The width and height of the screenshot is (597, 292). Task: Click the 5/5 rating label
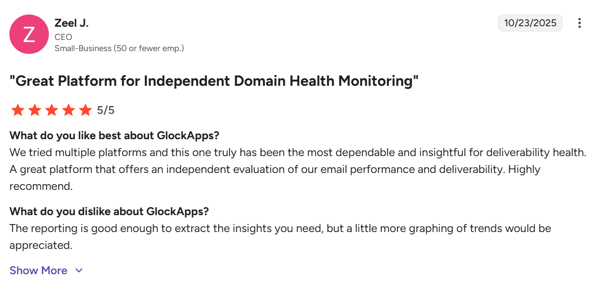click(x=106, y=110)
